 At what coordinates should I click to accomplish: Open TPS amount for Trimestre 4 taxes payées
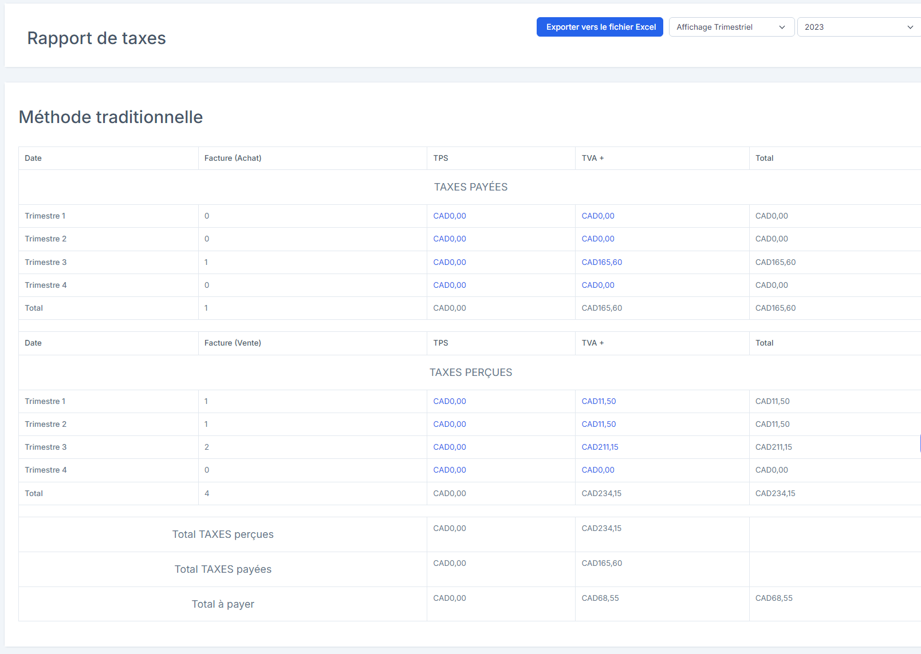click(450, 285)
